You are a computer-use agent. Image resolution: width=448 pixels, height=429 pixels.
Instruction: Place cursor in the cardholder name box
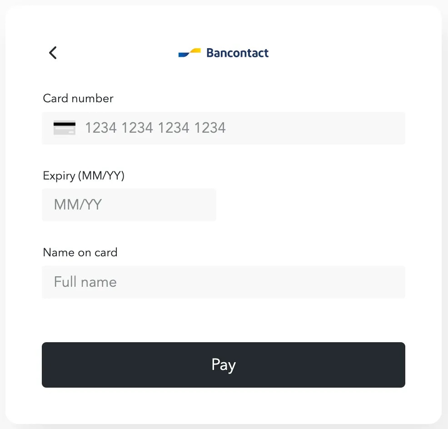click(x=224, y=282)
